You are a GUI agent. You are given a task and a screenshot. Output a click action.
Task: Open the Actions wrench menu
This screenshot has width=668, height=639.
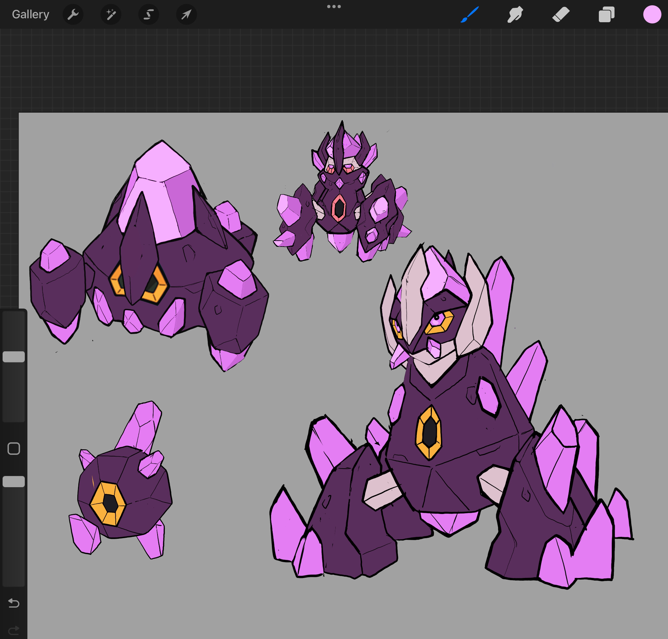[73, 15]
